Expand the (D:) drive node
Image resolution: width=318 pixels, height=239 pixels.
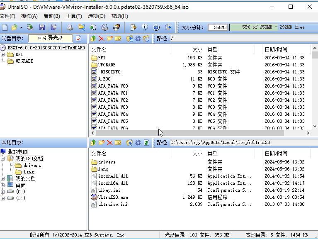(2, 198)
